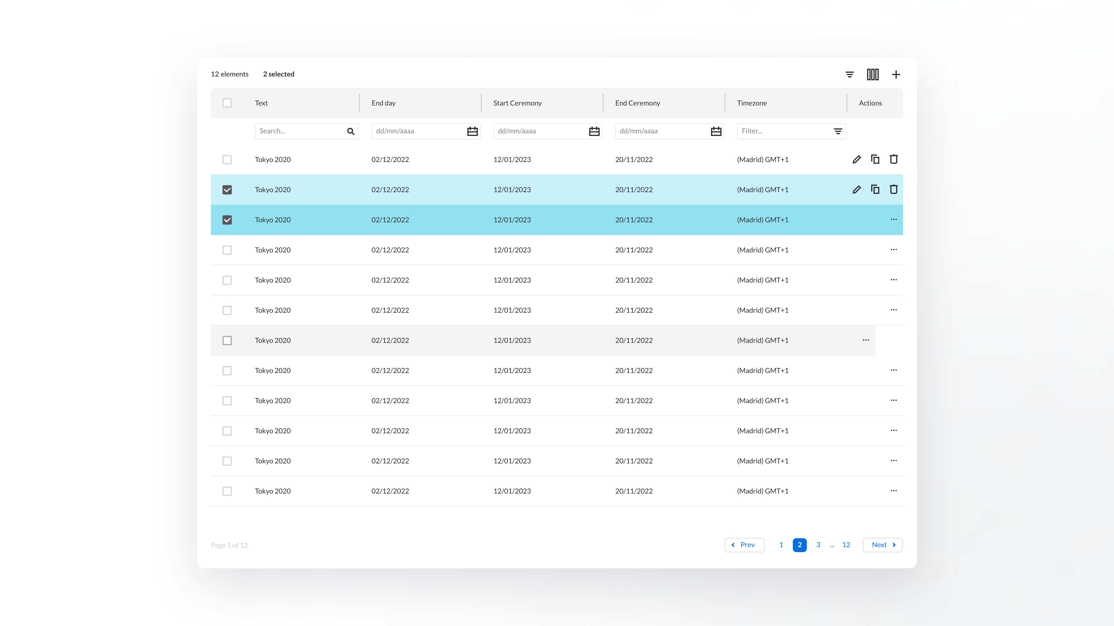
Task: Toggle the select-all checkbox in header
Action: click(x=227, y=103)
